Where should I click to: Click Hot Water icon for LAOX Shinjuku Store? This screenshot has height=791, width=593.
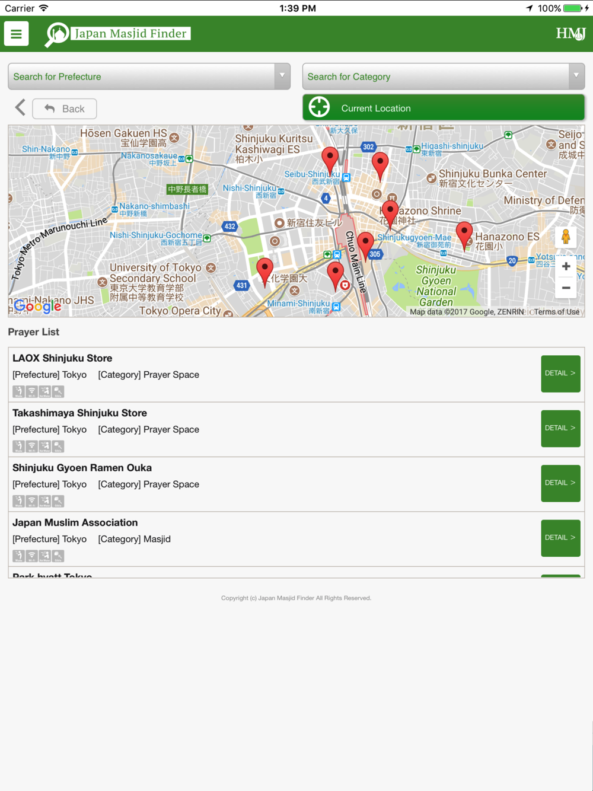[45, 391]
